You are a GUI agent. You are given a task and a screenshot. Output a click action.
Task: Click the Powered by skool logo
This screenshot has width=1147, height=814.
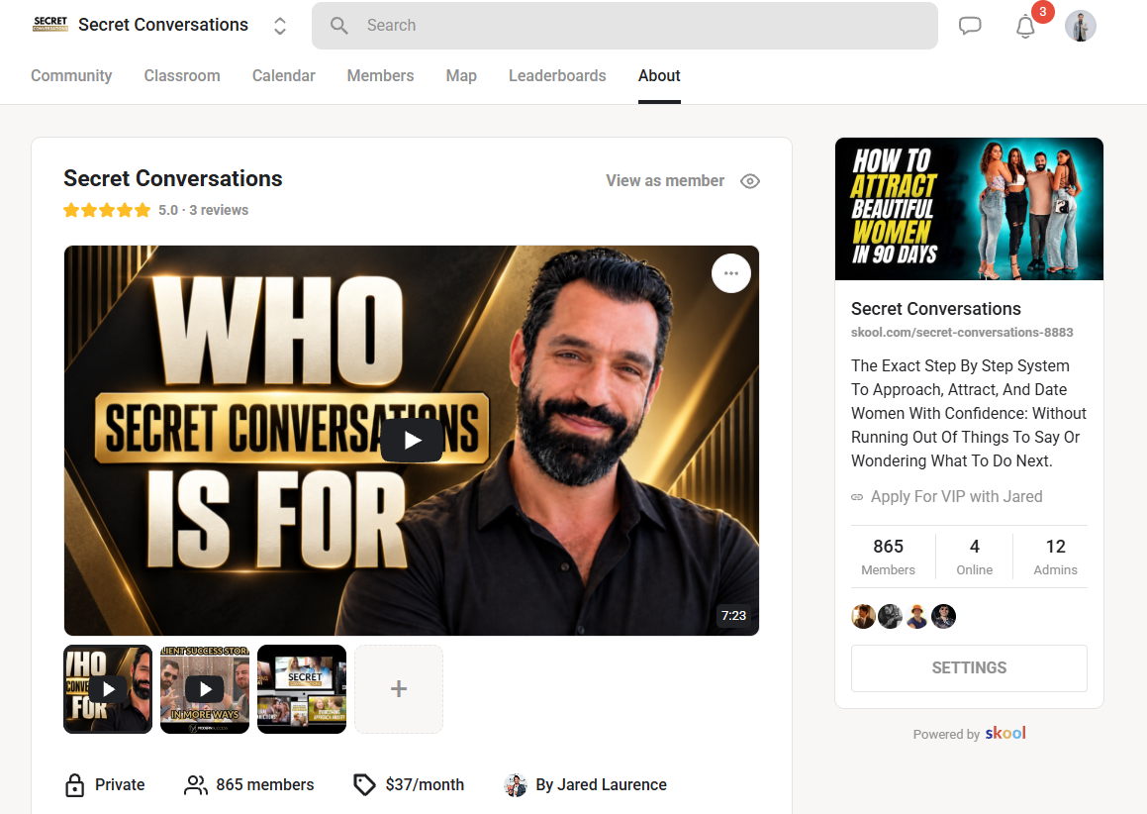pos(1005,733)
